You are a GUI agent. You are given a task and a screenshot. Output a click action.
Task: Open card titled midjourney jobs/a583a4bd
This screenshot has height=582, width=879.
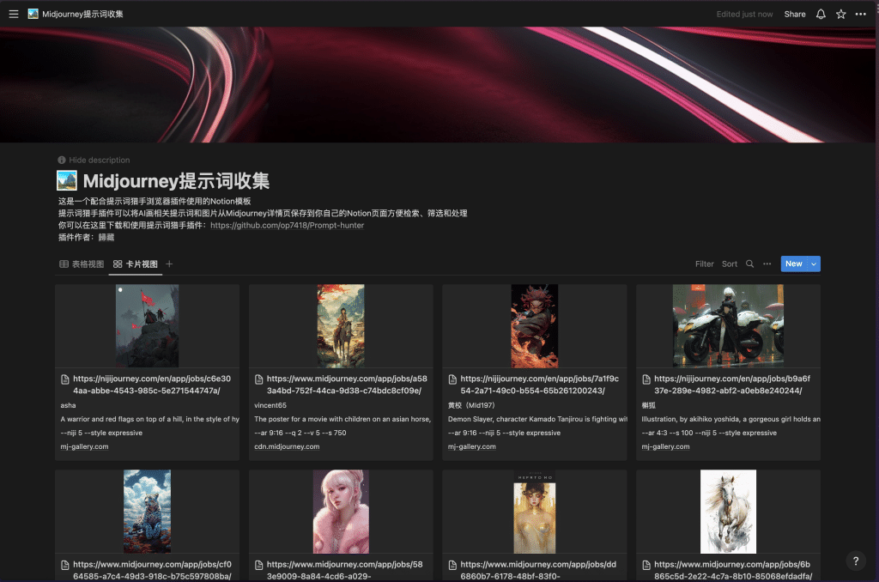pyautogui.click(x=347, y=385)
